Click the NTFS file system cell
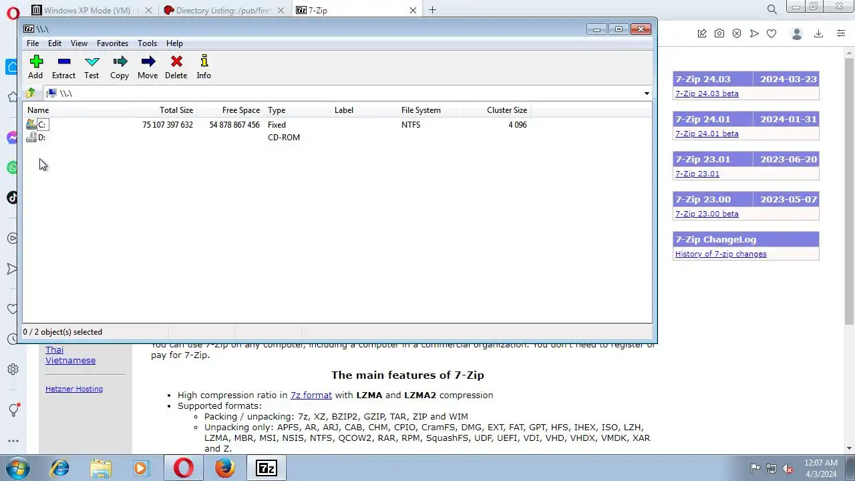 [x=411, y=125]
